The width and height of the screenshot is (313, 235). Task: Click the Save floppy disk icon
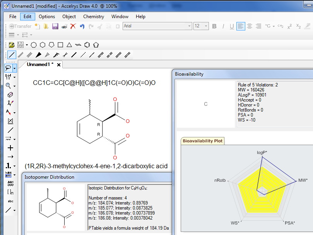click(x=55, y=26)
